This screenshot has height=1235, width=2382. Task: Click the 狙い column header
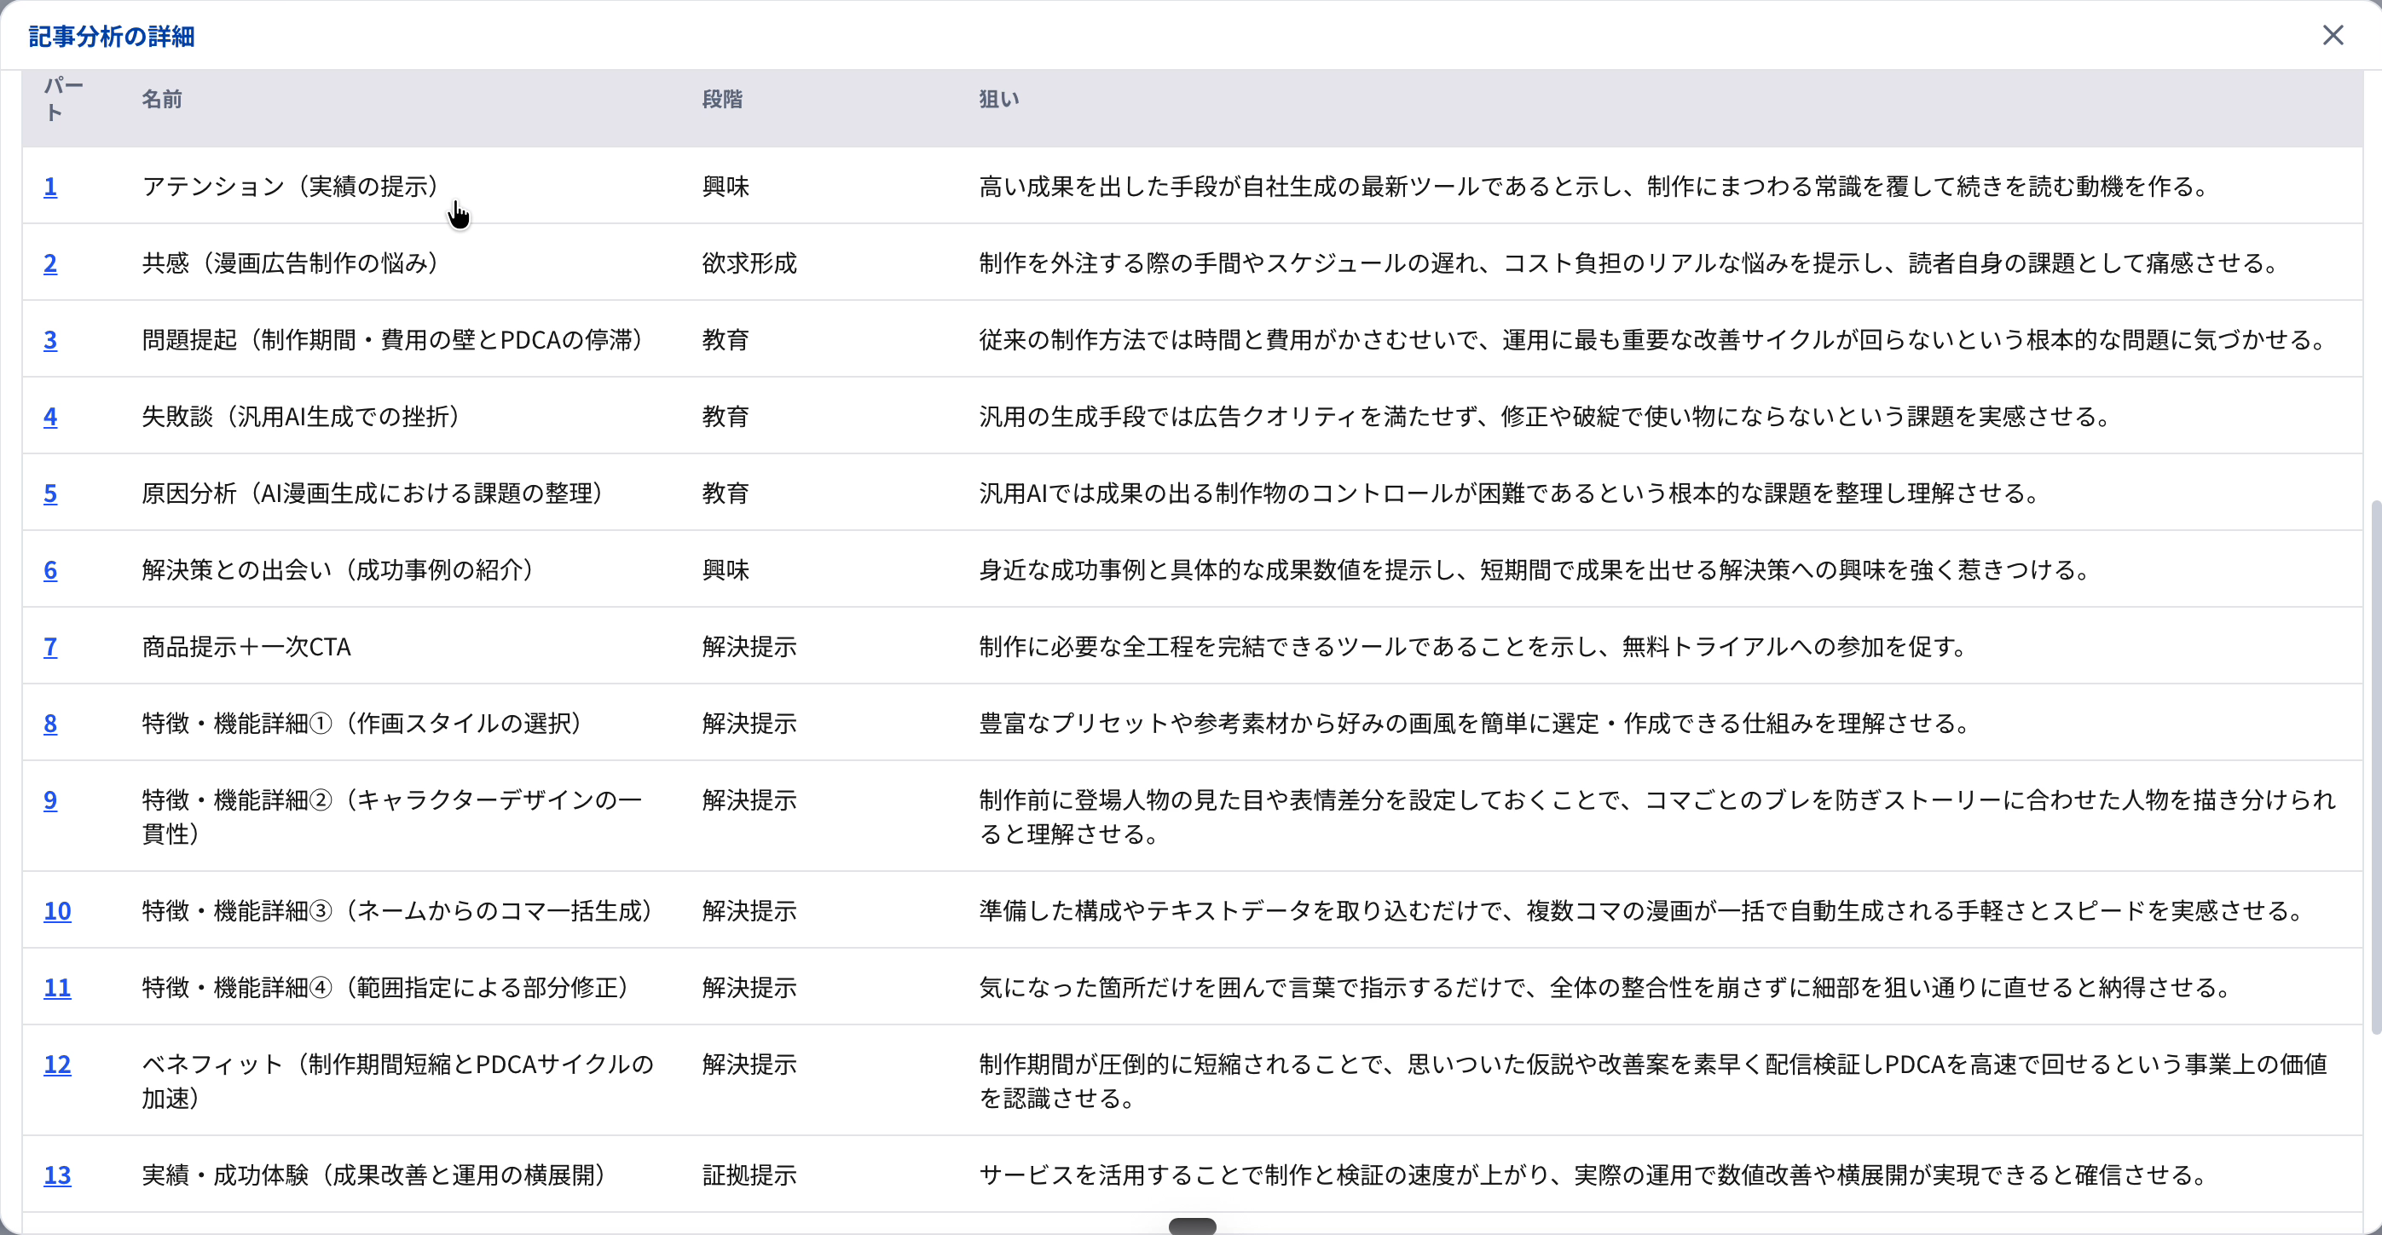pos(998,99)
